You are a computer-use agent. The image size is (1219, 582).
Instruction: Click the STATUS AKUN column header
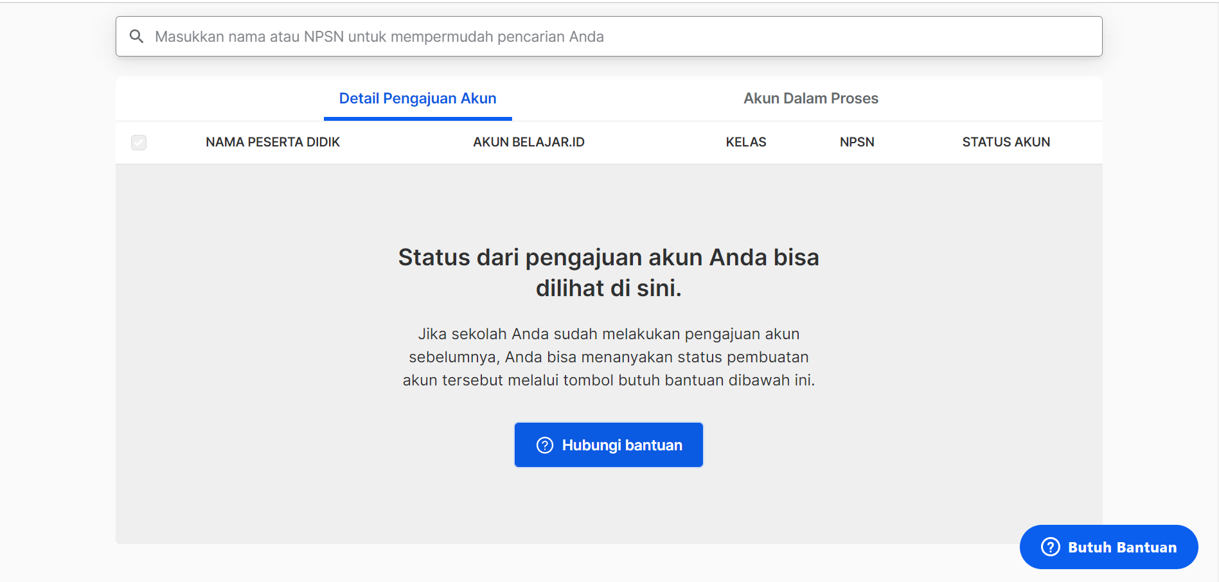(1006, 142)
